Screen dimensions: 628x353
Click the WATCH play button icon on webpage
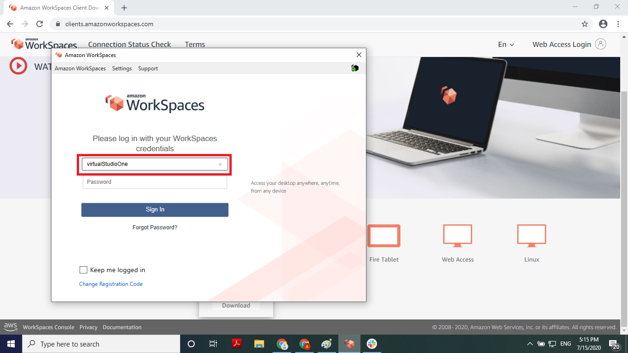[18, 66]
